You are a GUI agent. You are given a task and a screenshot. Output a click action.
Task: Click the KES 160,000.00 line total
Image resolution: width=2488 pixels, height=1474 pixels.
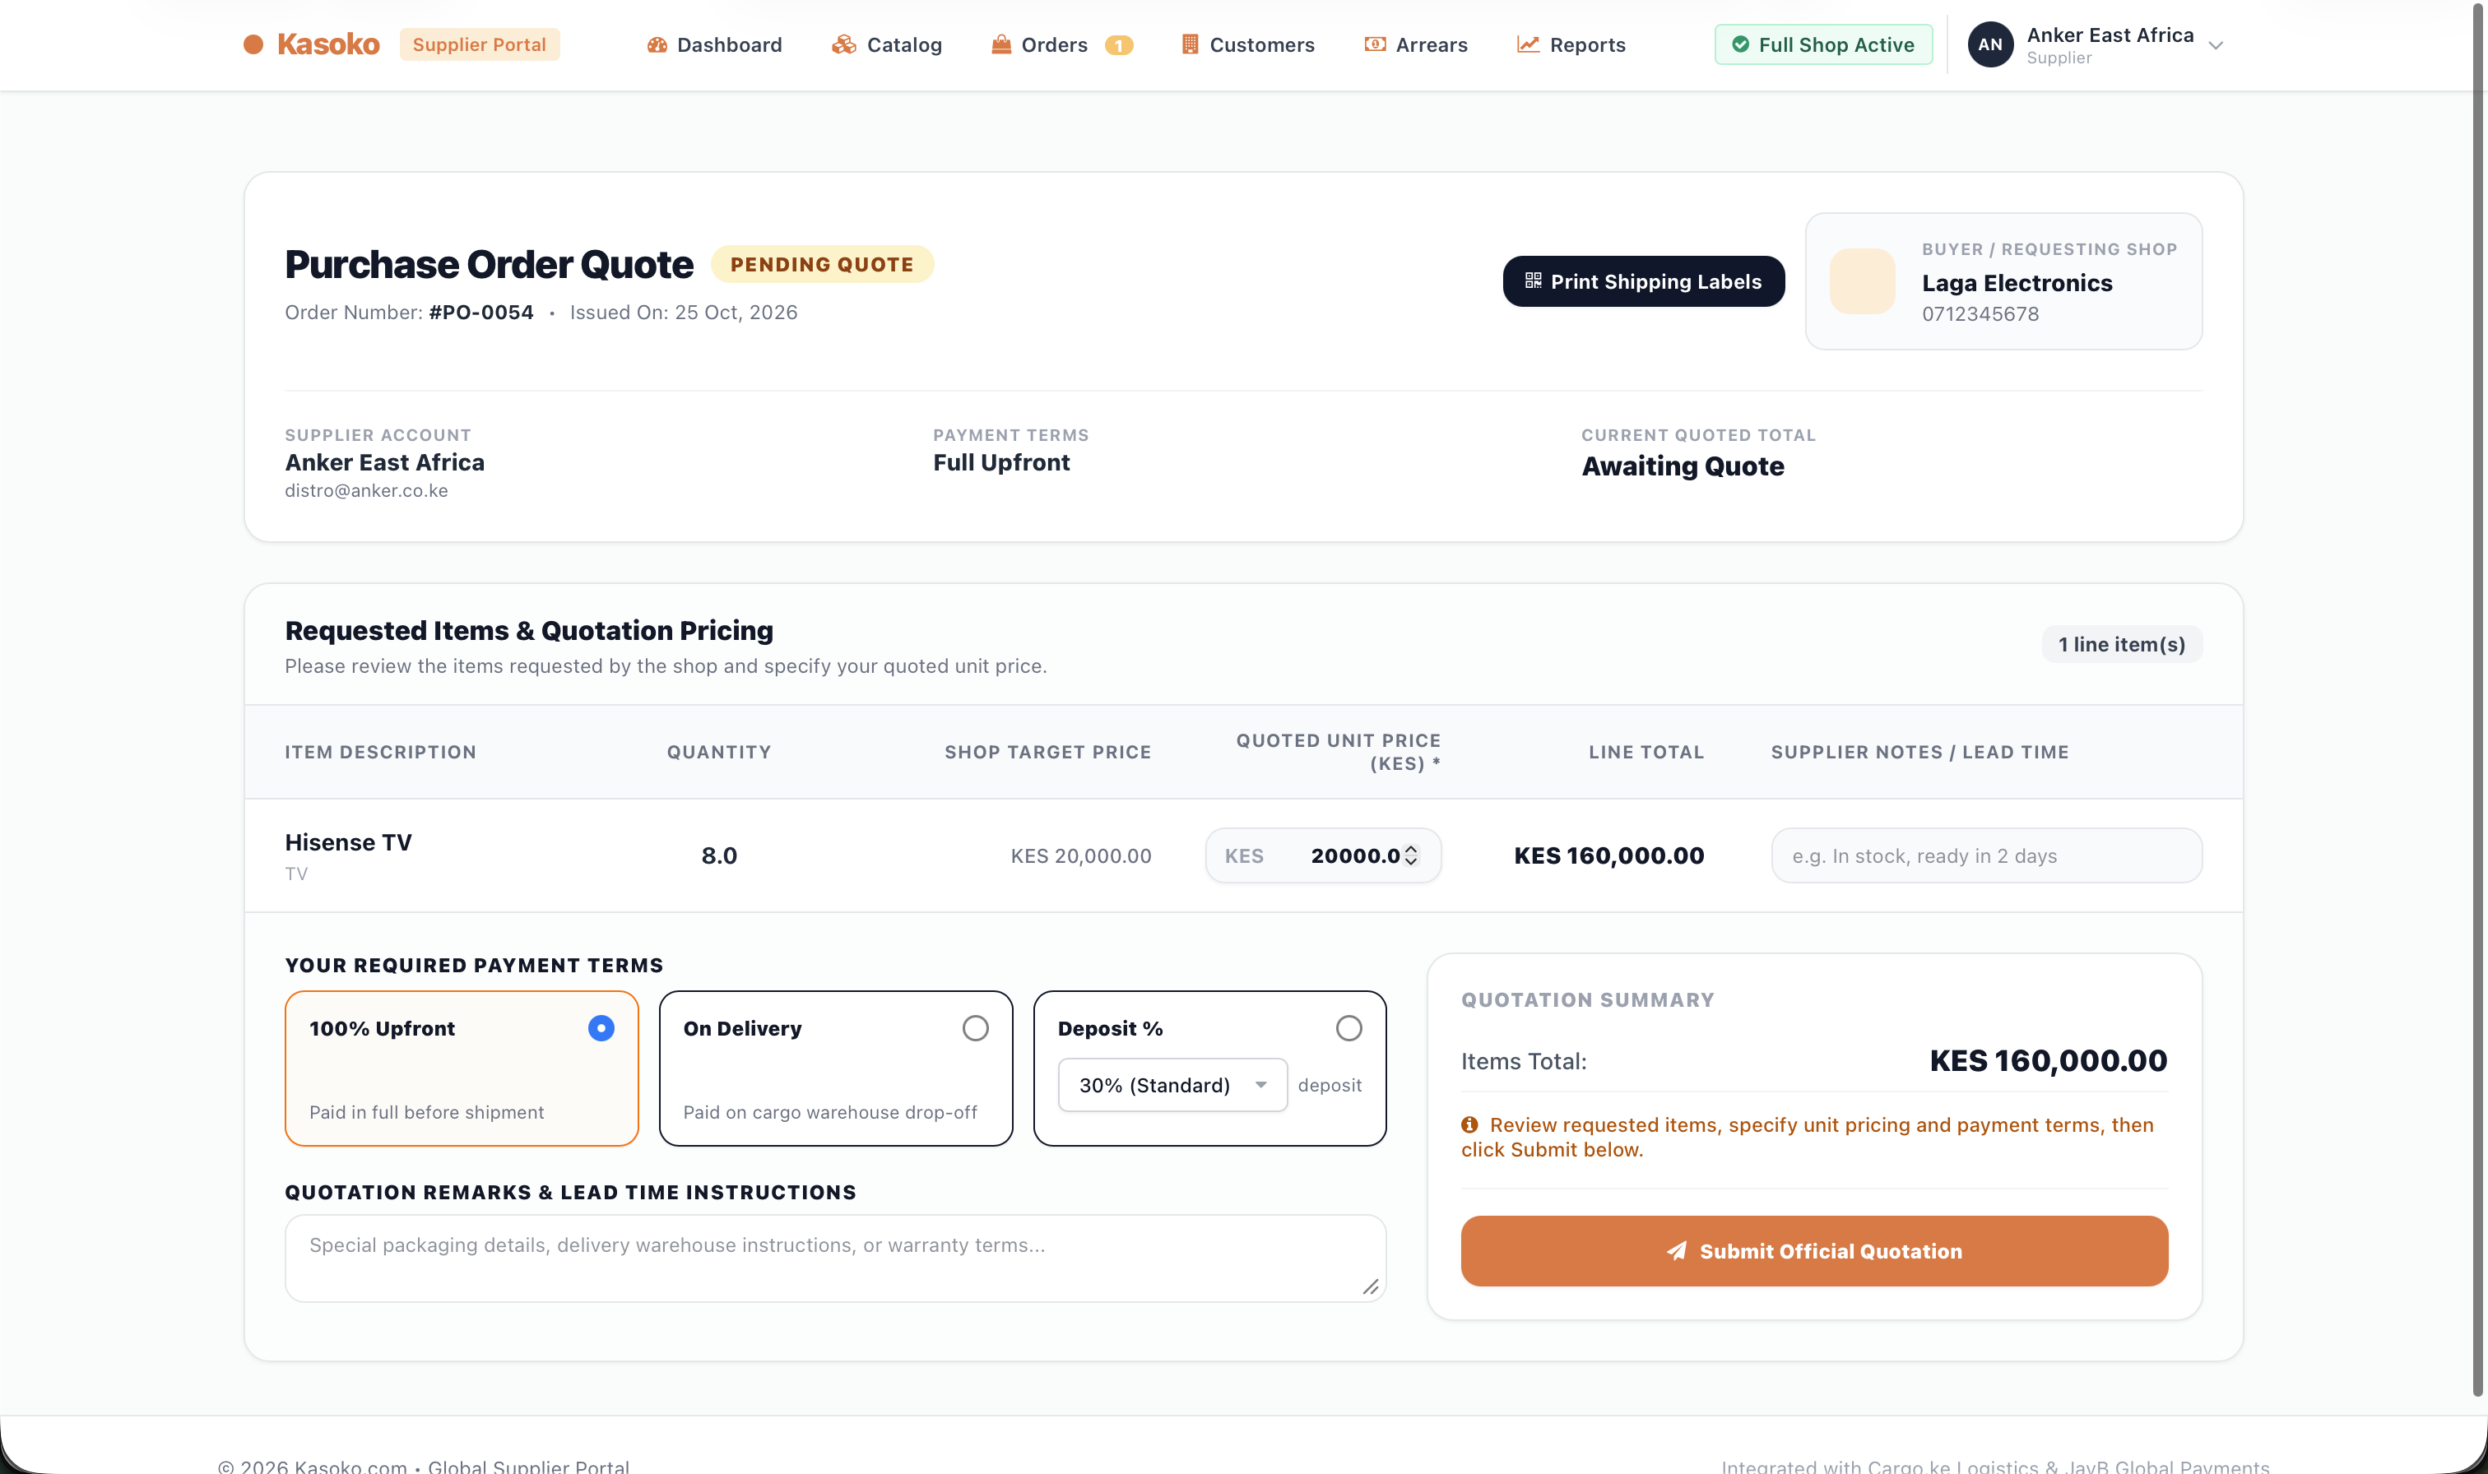1608,855
